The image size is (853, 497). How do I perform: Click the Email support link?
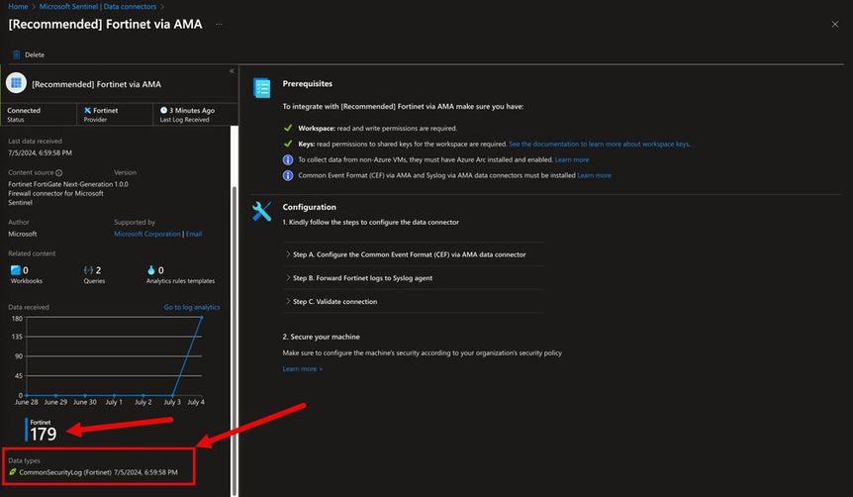[x=194, y=235]
